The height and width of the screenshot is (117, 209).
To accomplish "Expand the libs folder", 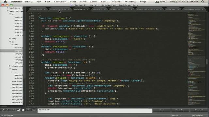I will tap(12, 45).
